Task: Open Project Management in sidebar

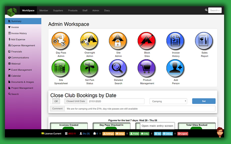Action: (23, 88)
